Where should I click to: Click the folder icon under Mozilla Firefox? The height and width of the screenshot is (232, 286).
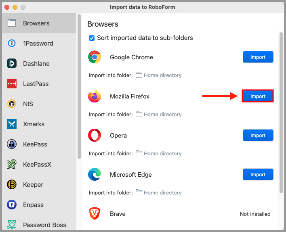click(139, 114)
